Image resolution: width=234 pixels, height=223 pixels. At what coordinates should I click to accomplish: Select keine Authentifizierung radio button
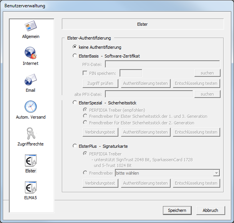pos(75,47)
